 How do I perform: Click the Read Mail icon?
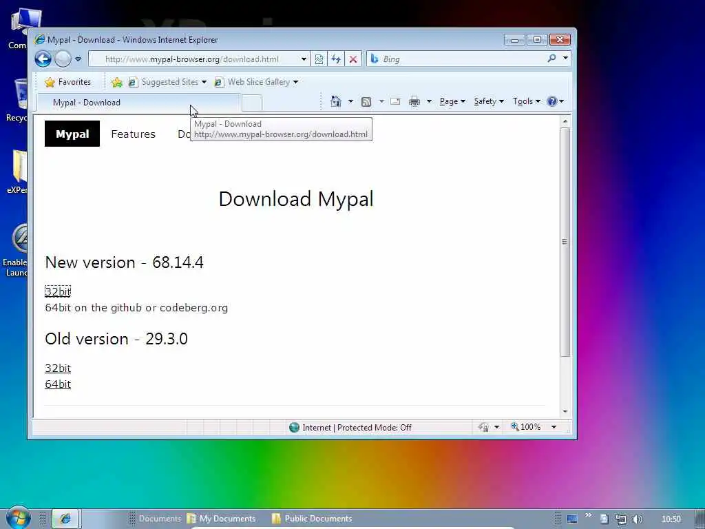point(395,101)
